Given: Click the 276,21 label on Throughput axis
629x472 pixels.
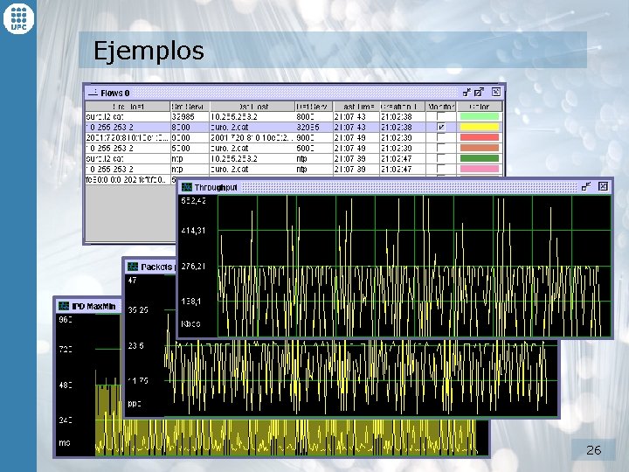Looking at the screenshot, I should tap(193, 266).
